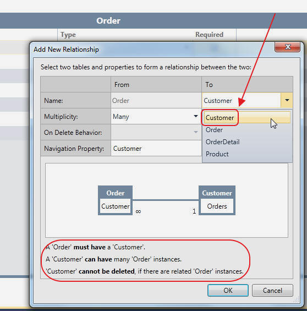Click the greyed-out From Name field Order
Screen dimensions: 307x311
(156, 100)
